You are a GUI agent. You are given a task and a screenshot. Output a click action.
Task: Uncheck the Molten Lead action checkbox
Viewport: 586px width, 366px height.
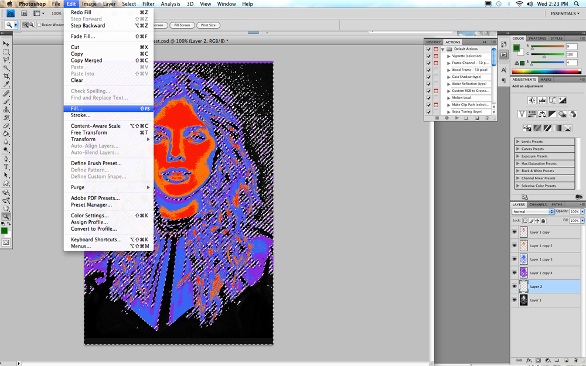(429, 98)
